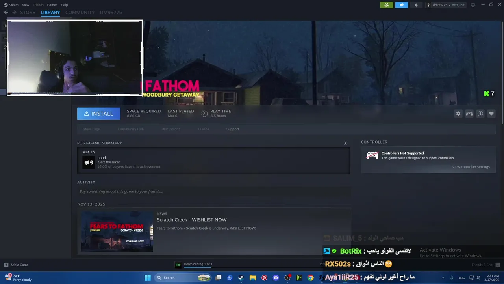Open the Steam menu
This screenshot has width=504, height=284.
[11, 5]
